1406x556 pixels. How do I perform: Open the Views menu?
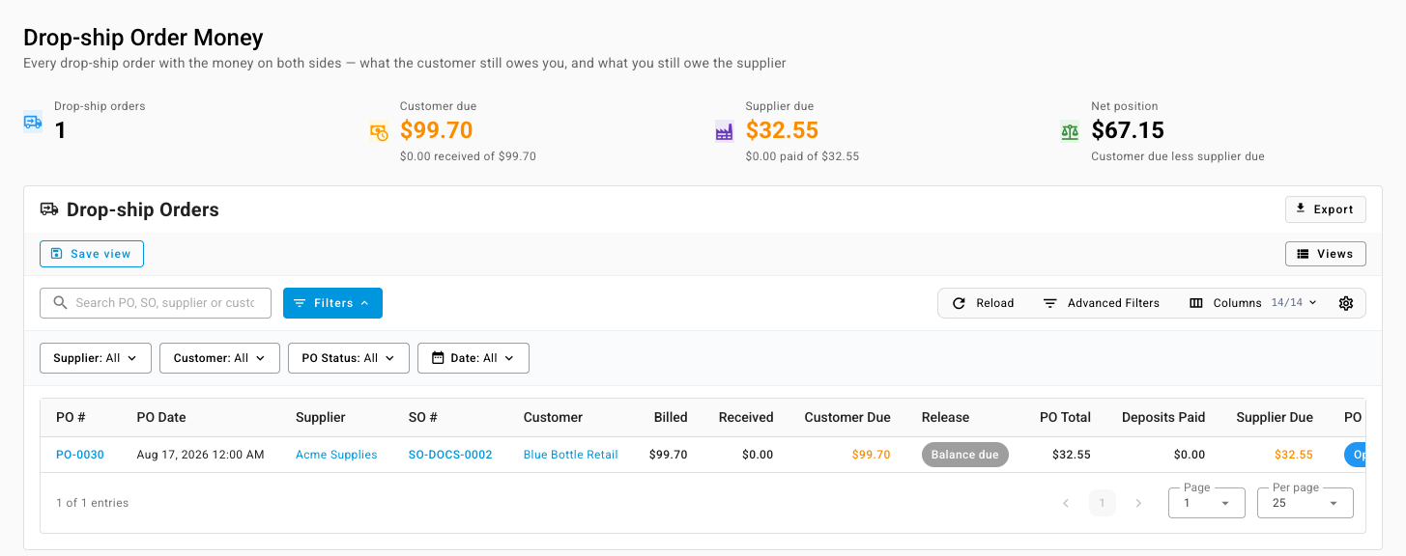click(1326, 254)
